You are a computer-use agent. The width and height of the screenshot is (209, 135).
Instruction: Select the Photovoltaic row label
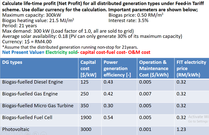tap(16, 129)
